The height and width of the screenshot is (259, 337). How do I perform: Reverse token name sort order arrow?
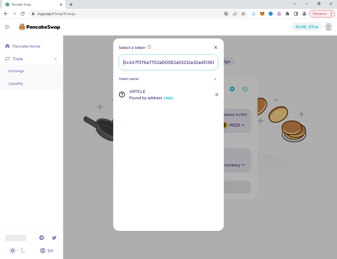click(x=215, y=79)
